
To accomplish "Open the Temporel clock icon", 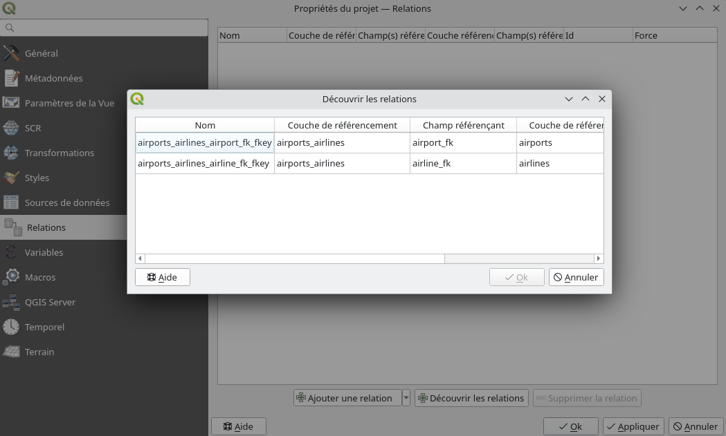I will (x=11, y=328).
